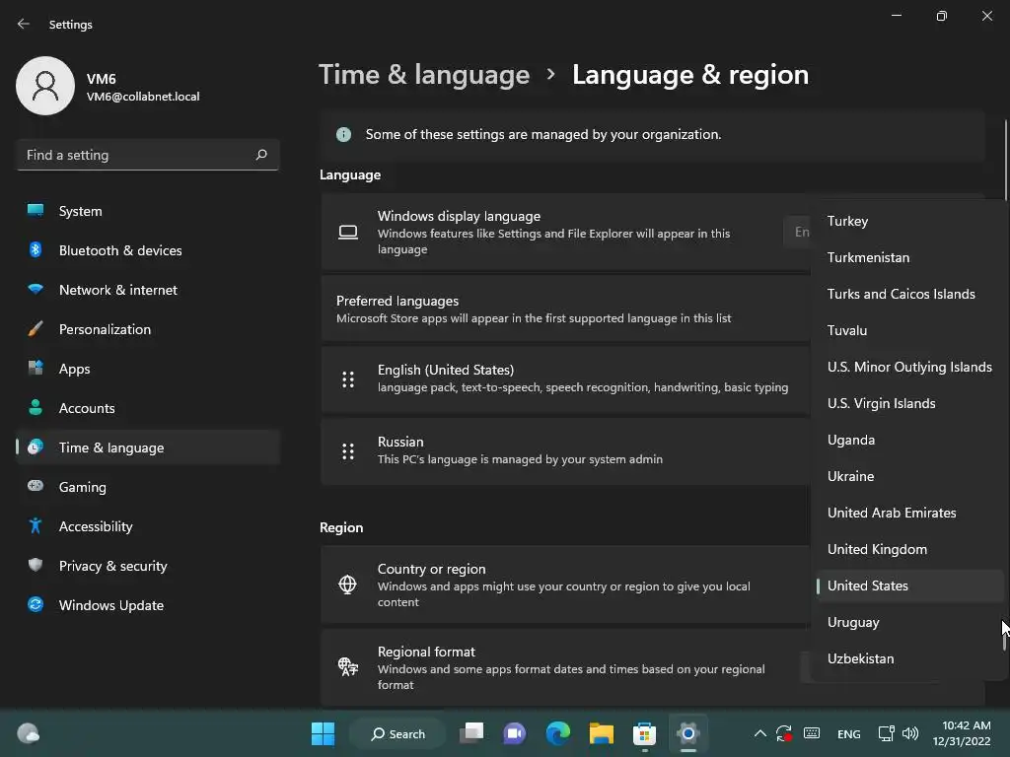This screenshot has height=757, width=1010.
Task: Choose Turks and Caicos Islands option
Action: click(x=909, y=294)
